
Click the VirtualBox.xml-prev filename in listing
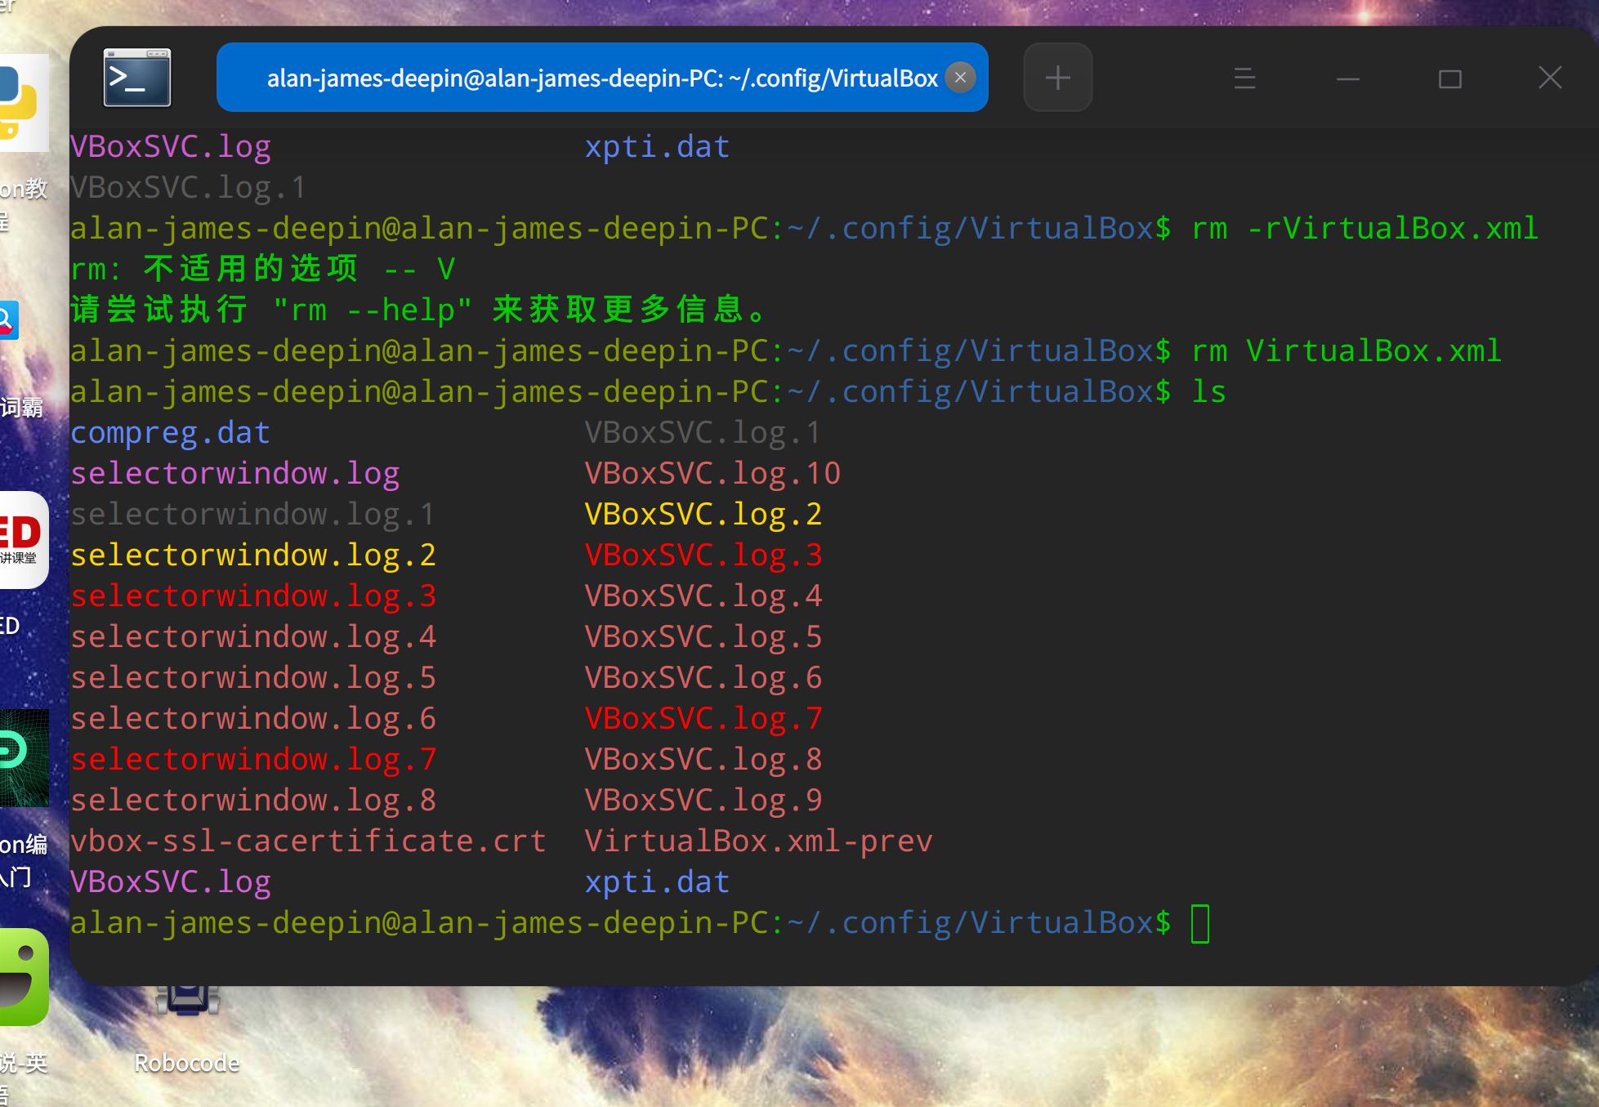[758, 841]
